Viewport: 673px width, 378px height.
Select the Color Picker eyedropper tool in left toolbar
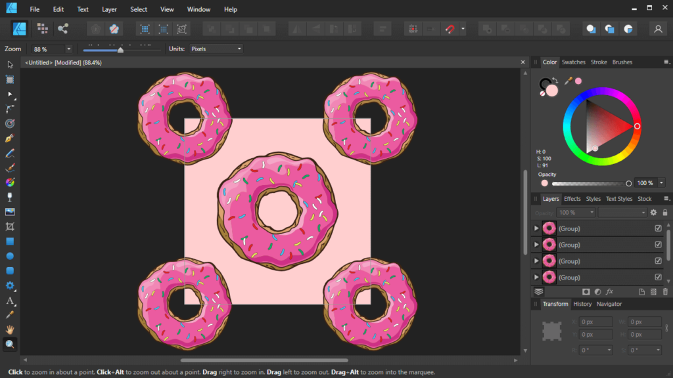10,316
